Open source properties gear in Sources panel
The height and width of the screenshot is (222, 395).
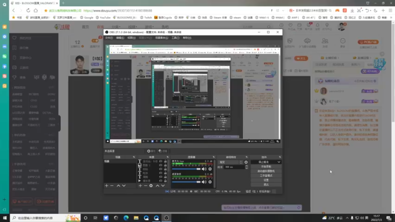(151, 186)
